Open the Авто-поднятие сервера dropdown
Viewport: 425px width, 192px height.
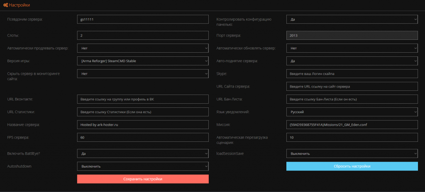point(352,61)
